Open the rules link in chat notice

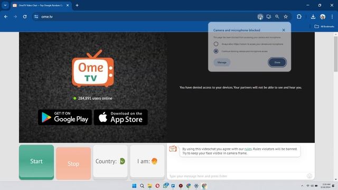tap(248, 149)
